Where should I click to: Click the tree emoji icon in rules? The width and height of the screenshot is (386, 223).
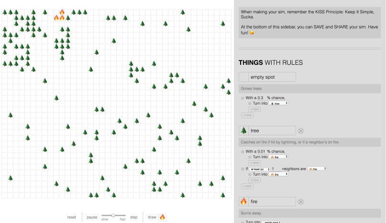point(243,131)
